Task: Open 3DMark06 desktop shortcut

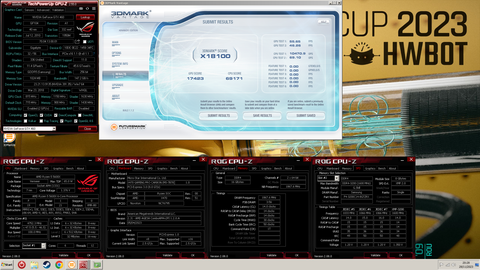Action: point(9,139)
